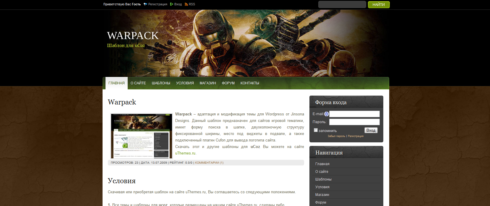Open the ГЛАВНАЯ menu tab
The image size is (490, 206).
(x=116, y=83)
